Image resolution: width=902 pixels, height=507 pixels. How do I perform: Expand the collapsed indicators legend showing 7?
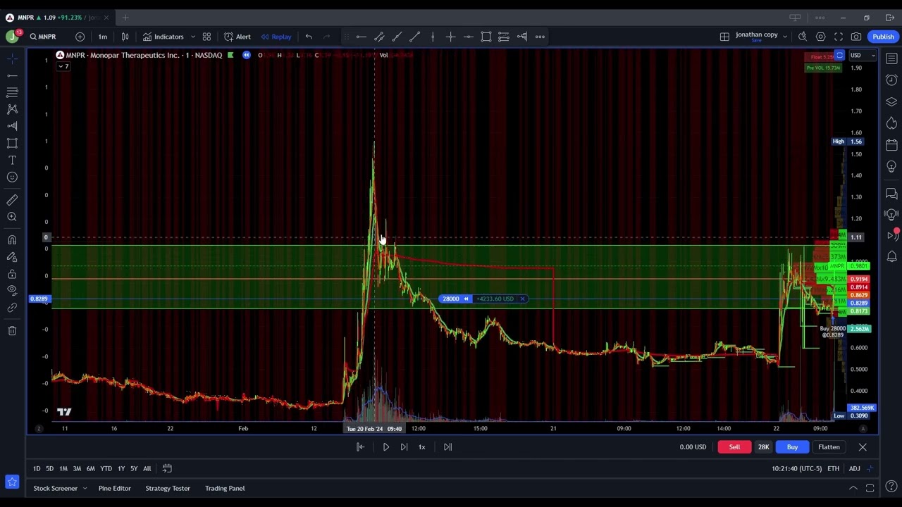click(63, 66)
